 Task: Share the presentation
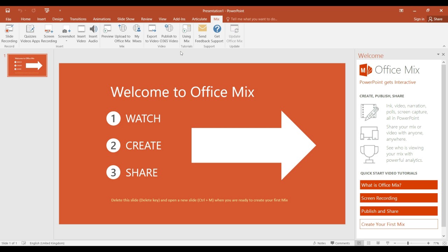[436, 19]
